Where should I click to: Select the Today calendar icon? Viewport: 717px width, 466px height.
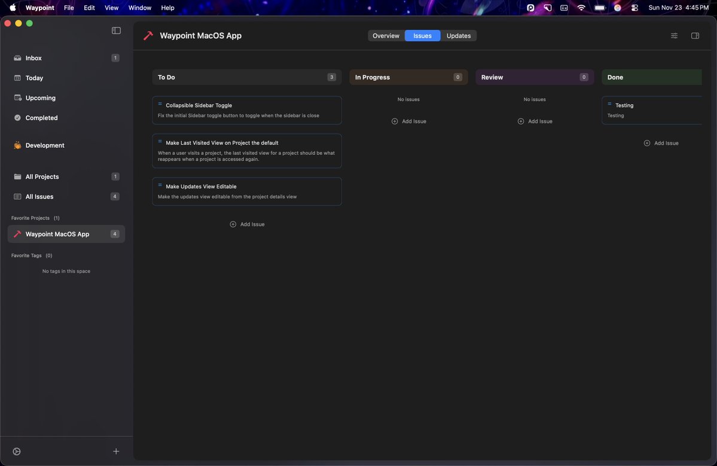(x=17, y=78)
